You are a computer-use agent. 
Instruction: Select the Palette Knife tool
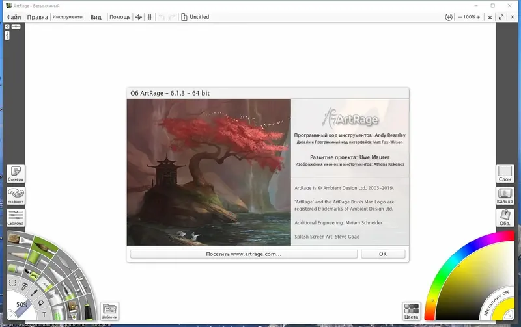65,263
